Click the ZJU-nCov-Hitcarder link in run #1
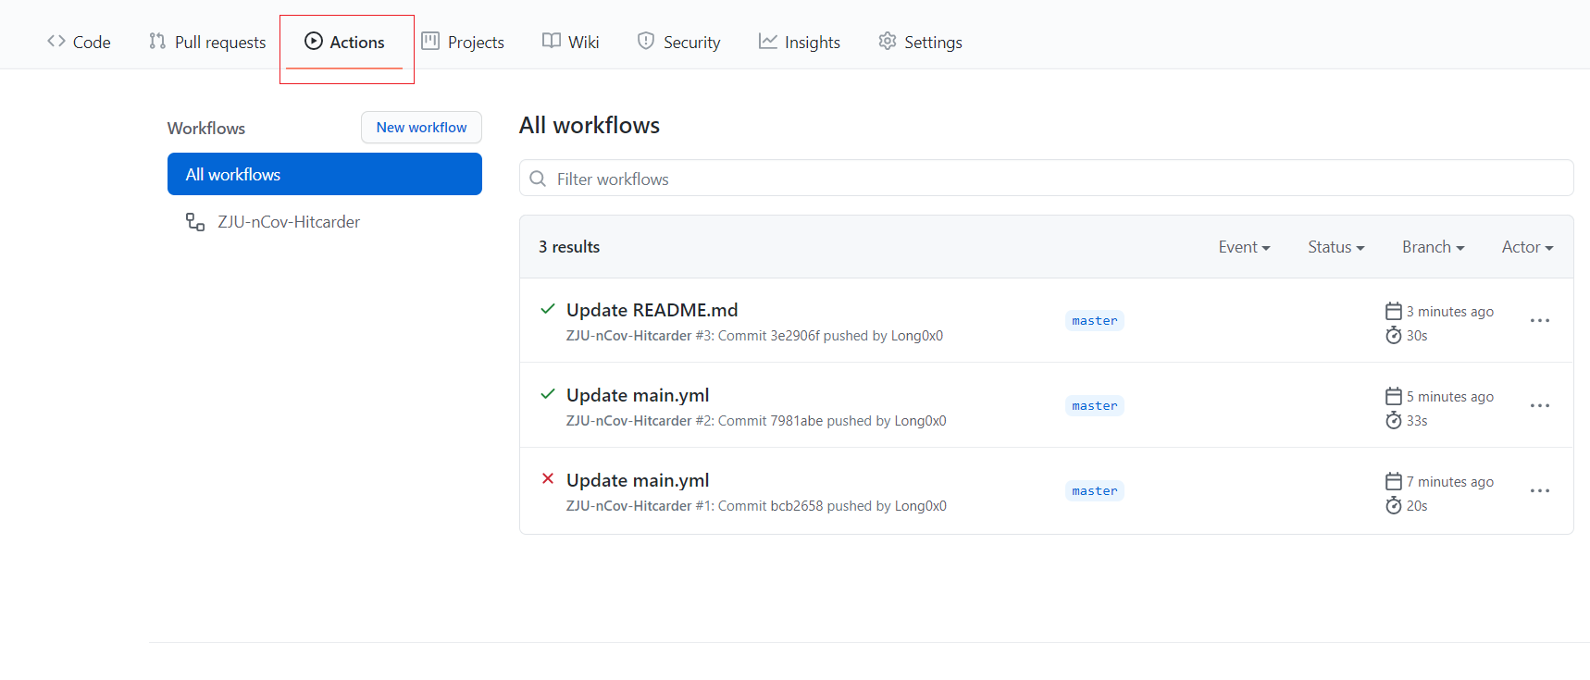Screen dimensions: 1590x680 click(628, 506)
